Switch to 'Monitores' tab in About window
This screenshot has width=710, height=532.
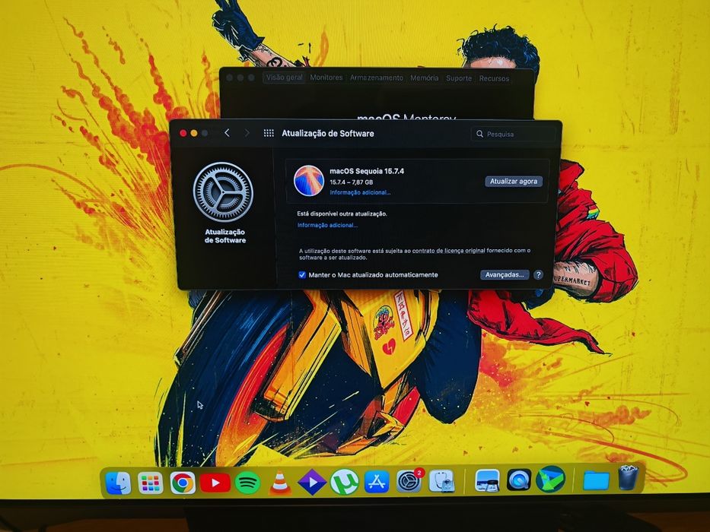[326, 78]
